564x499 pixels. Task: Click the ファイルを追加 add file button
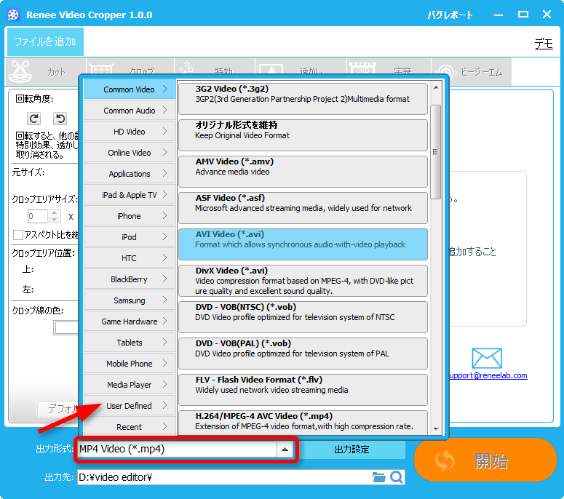click(45, 41)
